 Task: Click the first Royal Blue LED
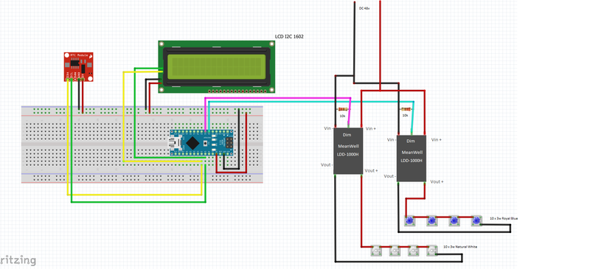coord(409,220)
